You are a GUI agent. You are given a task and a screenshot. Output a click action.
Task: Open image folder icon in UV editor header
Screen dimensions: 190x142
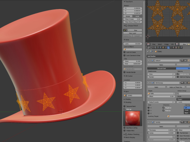(x=189, y=44)
